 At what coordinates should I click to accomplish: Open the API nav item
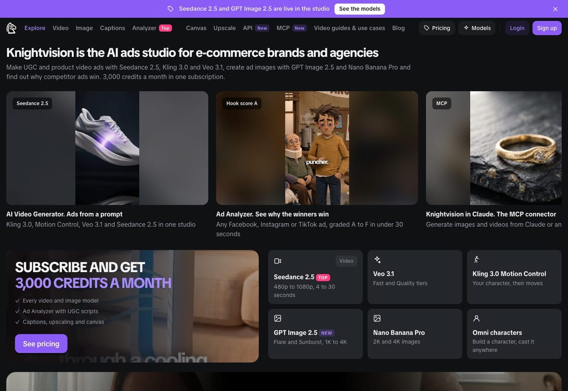[248, 28]
